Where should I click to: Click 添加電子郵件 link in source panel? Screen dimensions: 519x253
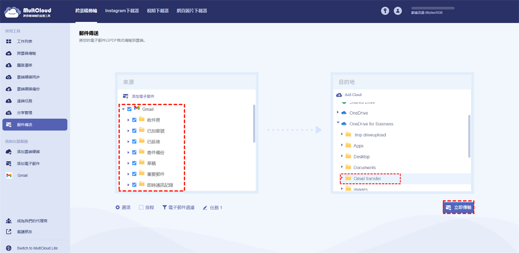click(143, 96)
